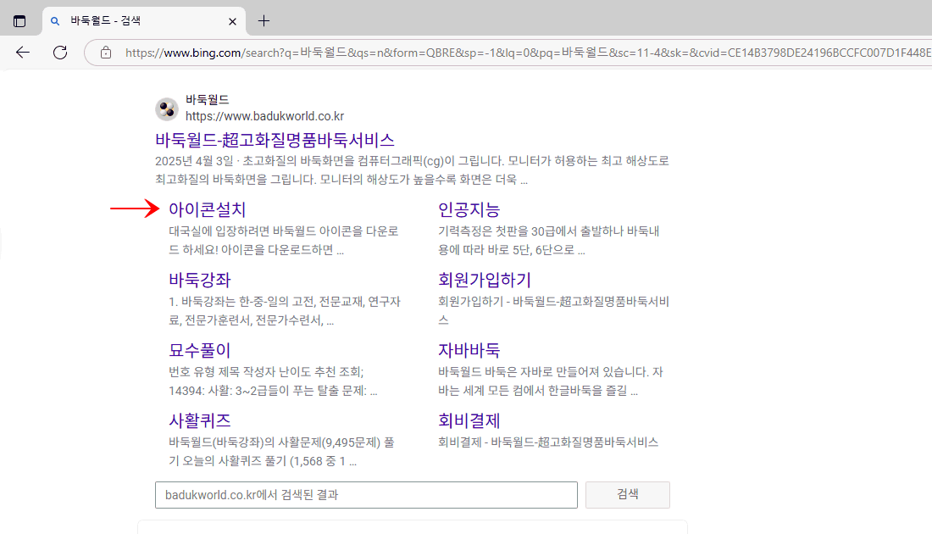The height and width of the screenshot is (534, 932).
Task: Close the 바둑월드 - 검색 tab
Action: tap(232, 21)
